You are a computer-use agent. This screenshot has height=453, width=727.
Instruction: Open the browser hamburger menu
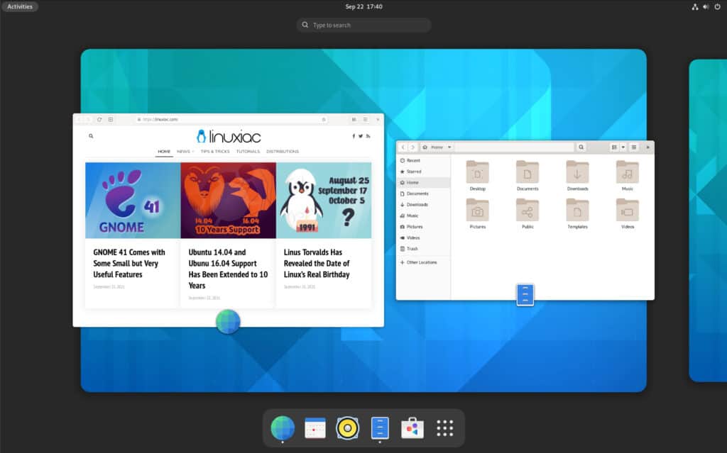[366, 120]
